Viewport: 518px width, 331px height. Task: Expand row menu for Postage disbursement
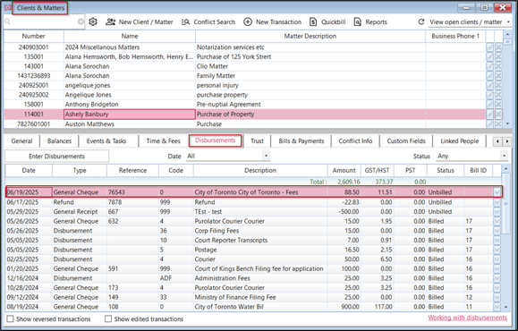(x=497, y=250)
